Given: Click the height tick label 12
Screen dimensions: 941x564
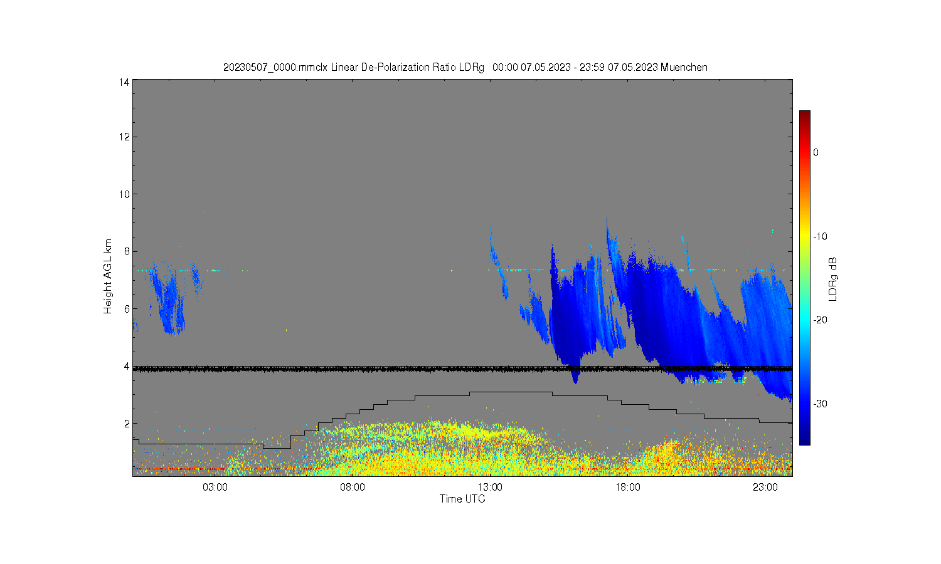Looking at the screenshot, I should click(124, 137).
